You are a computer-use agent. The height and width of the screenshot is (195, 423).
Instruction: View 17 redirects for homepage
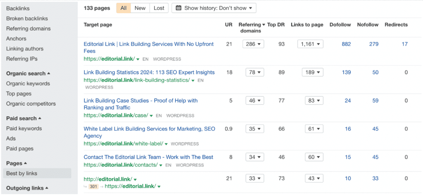404,44
